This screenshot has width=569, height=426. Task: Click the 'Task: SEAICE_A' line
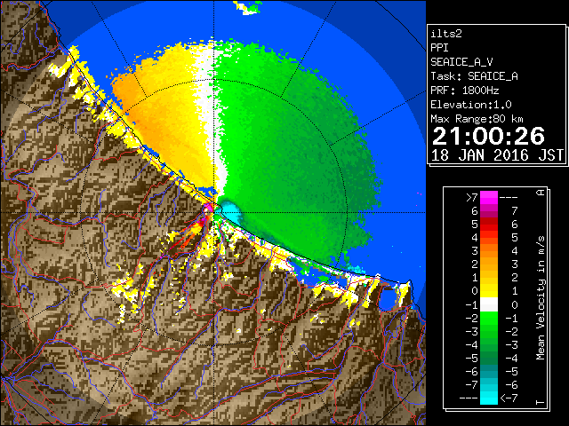474,76
